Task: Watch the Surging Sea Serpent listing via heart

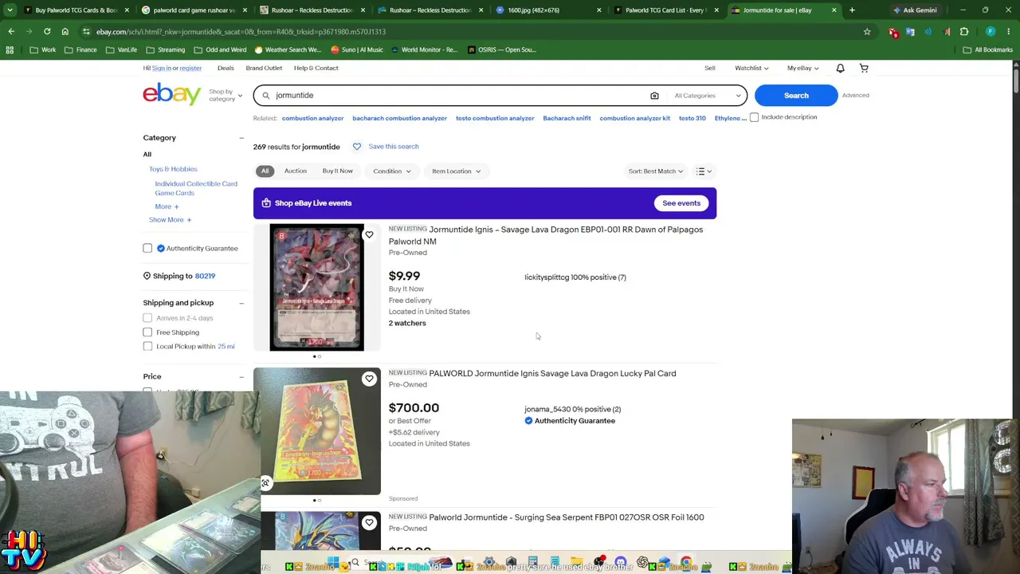Action: 369,522
